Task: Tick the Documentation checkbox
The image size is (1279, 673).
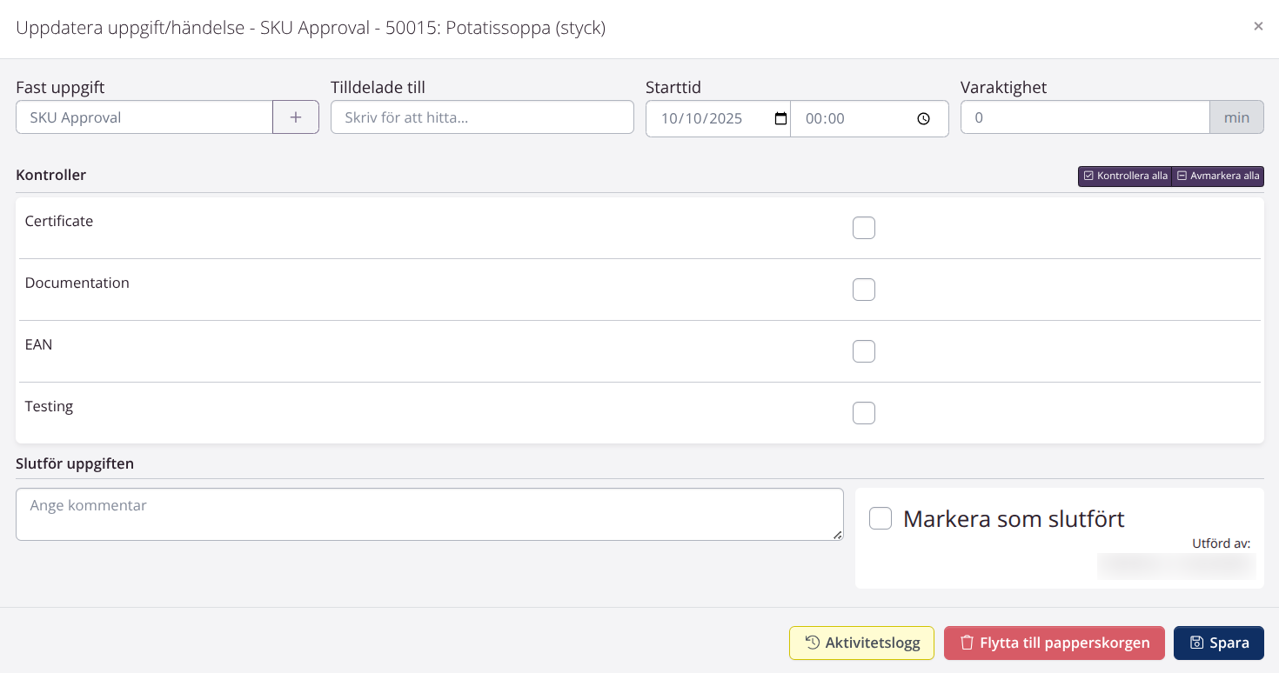Action: [863, 290]
